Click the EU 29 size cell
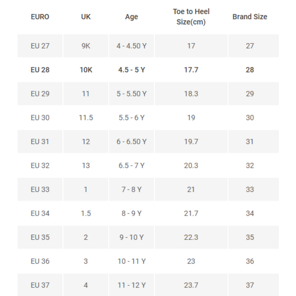The width and height of the screenshot is (296, 296). [40, 94]
